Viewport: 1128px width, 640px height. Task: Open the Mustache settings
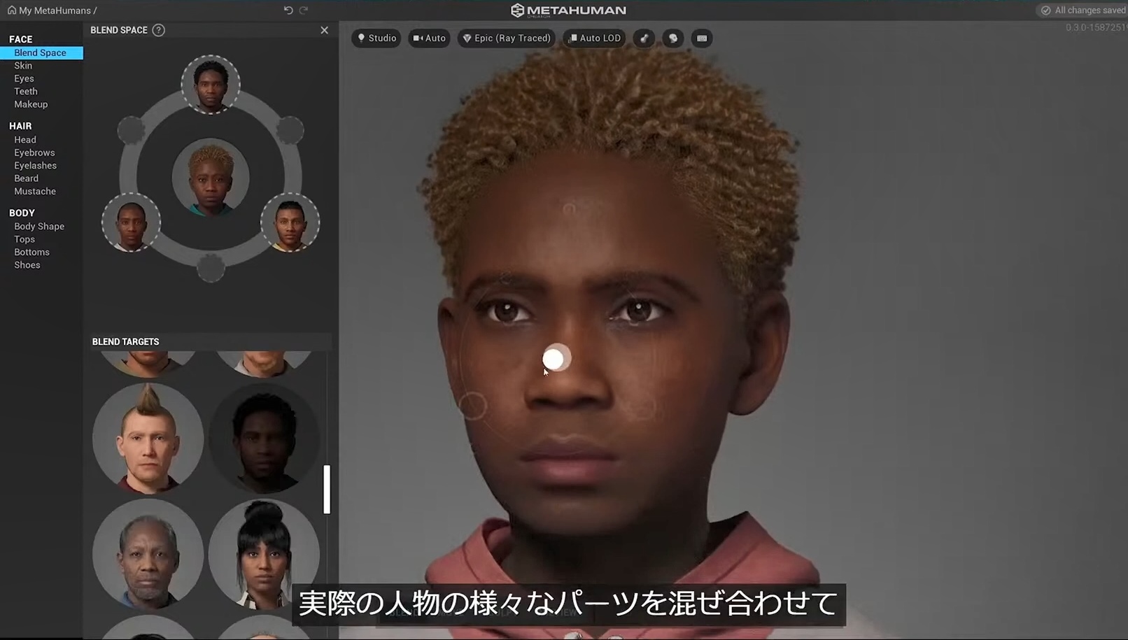[x=35, y=192]
